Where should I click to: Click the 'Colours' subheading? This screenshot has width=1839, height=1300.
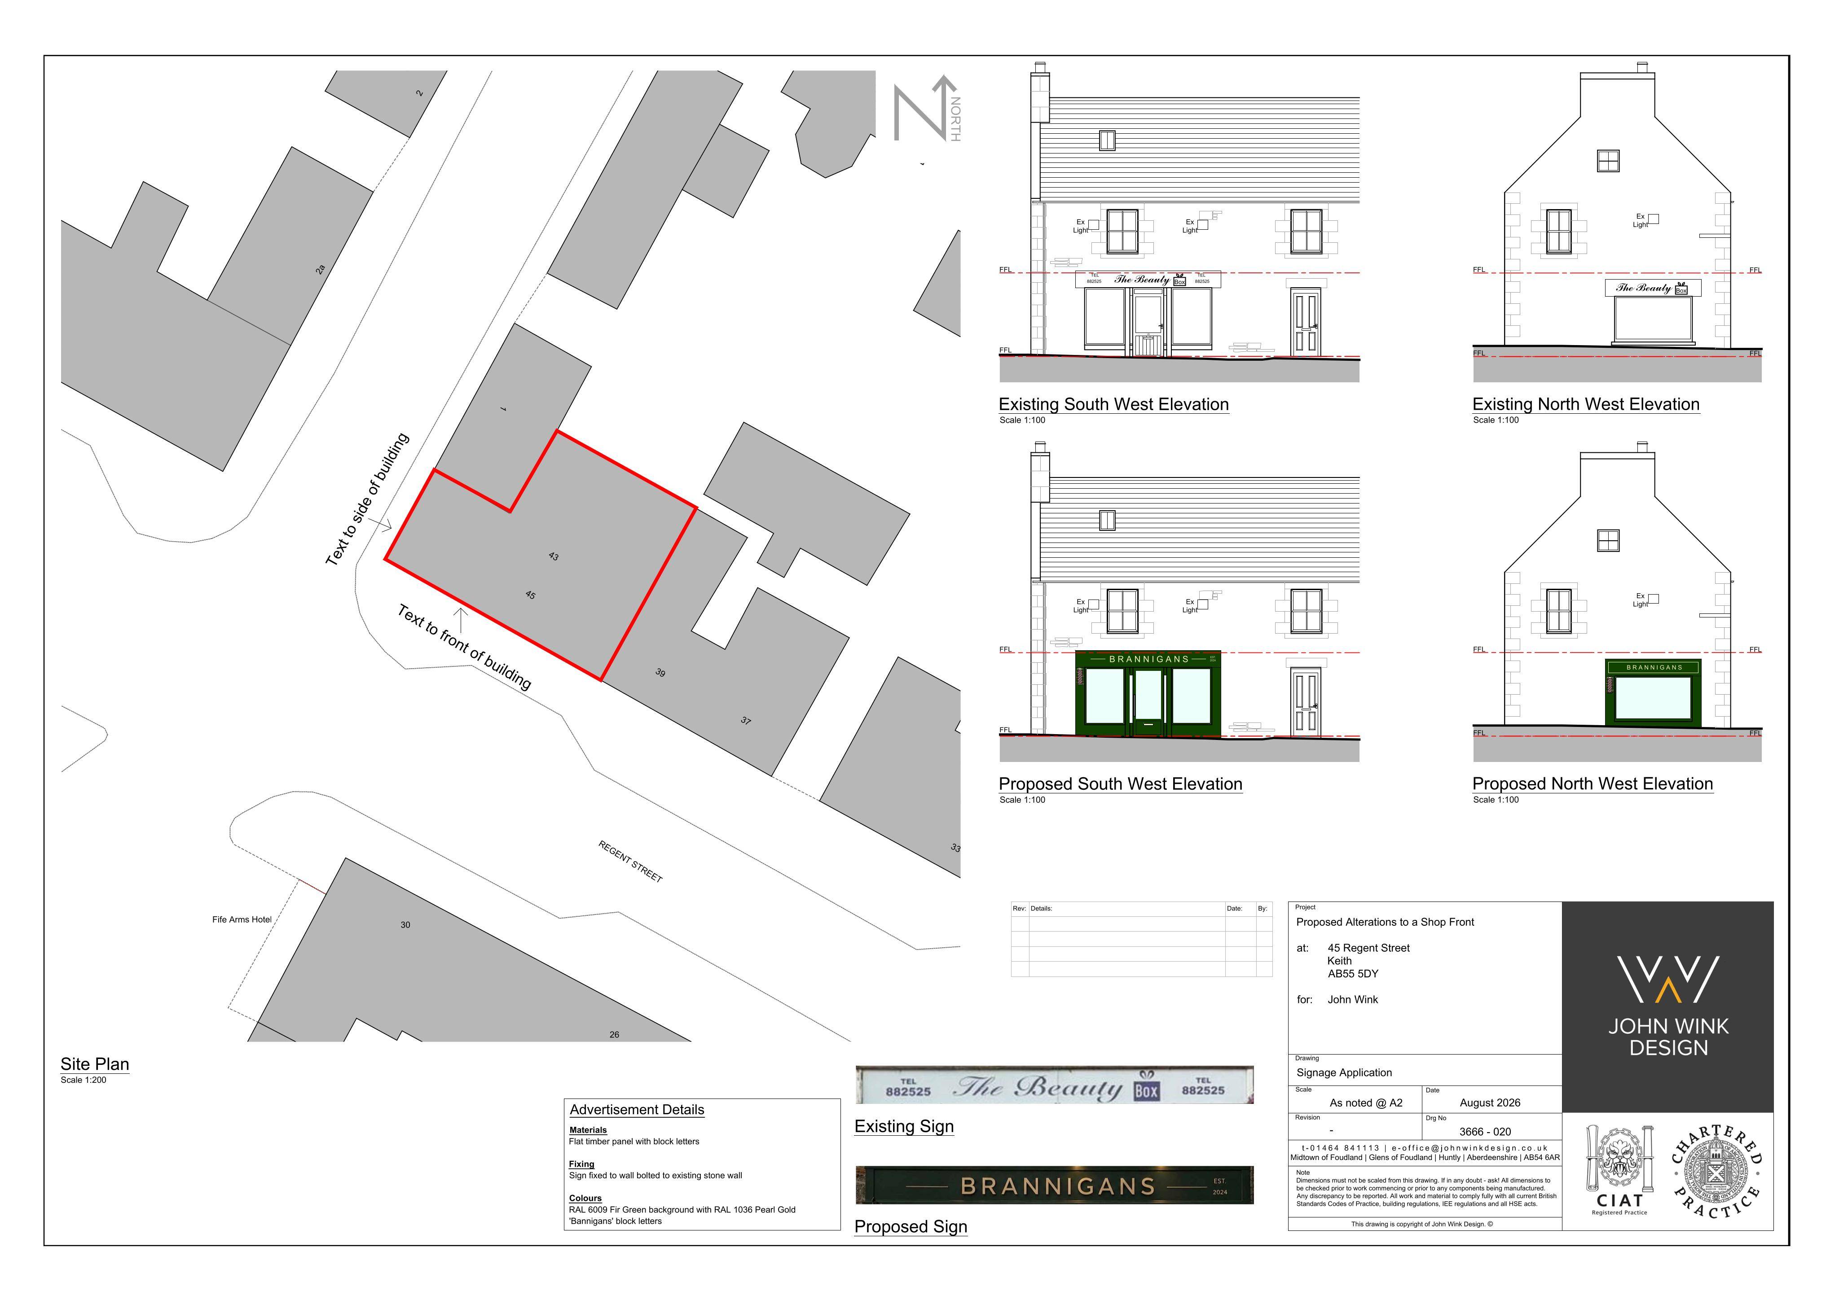(585, 1198)
